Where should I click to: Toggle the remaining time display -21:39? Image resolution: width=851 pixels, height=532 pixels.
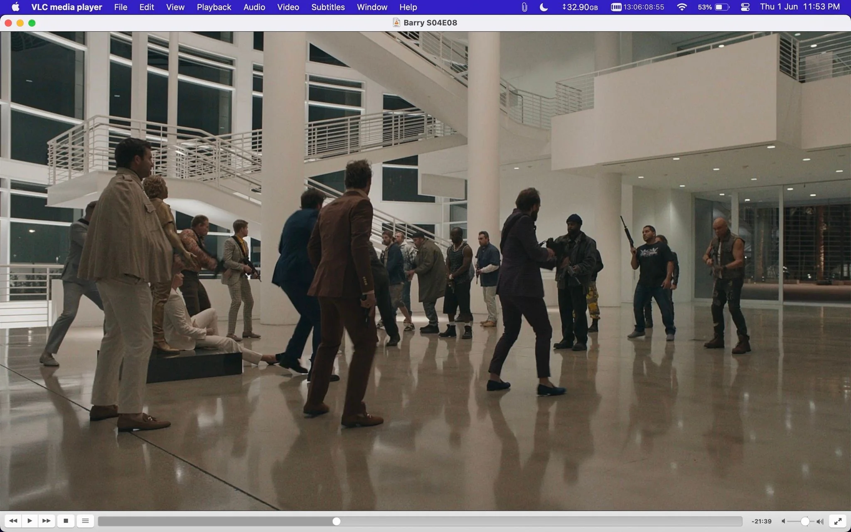[761, 521]
